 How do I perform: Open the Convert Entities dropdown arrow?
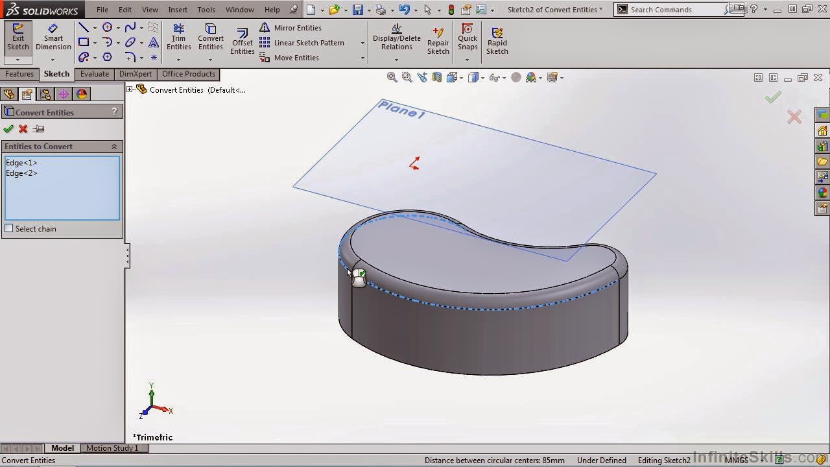click(x=210, y=60)
